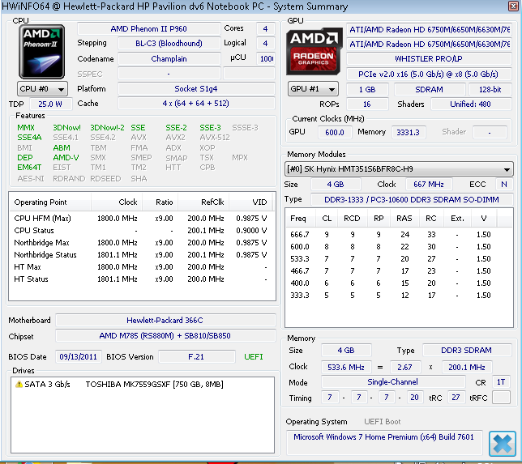The height and width of the screenshot is (464, 522).
Task: Click the Socket S1g4 platform field
Action: click(x=196, y=89)
